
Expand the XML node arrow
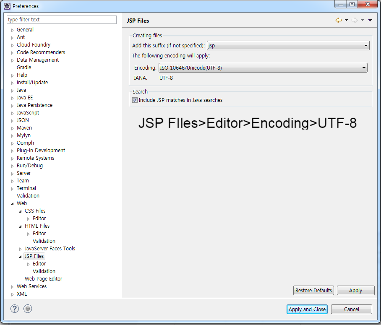12,294
